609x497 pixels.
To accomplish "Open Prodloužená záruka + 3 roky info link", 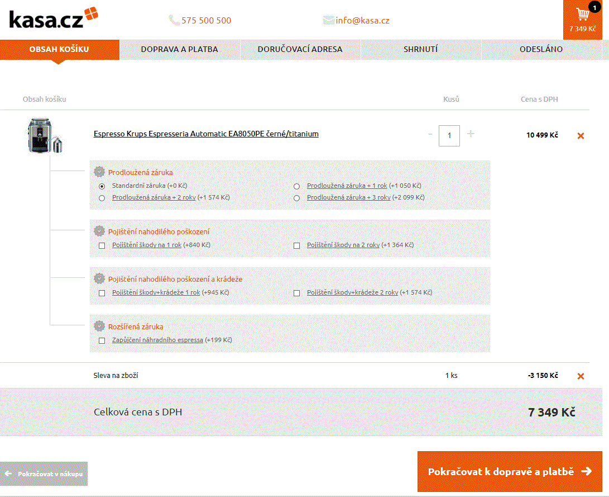I will 348,197.
